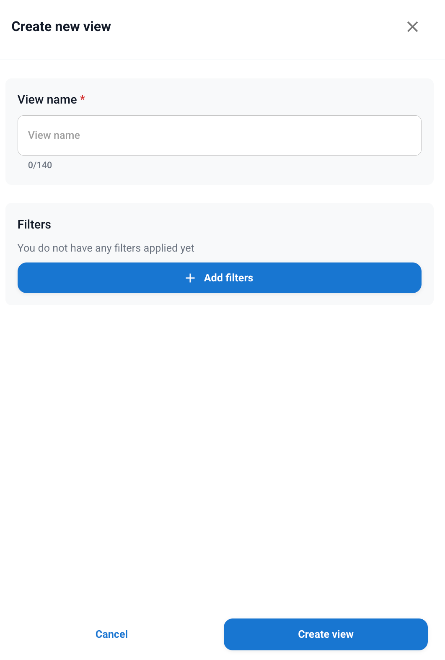445x660 pixels.
Task: Click the 'View name' field label
Action: coord(47,99)
